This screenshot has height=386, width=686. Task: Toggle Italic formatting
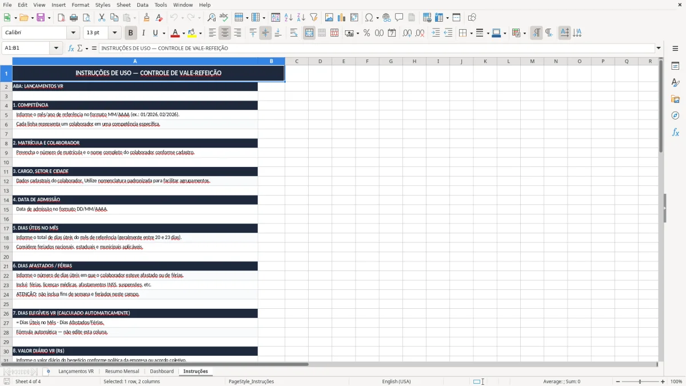coord(143,33)
